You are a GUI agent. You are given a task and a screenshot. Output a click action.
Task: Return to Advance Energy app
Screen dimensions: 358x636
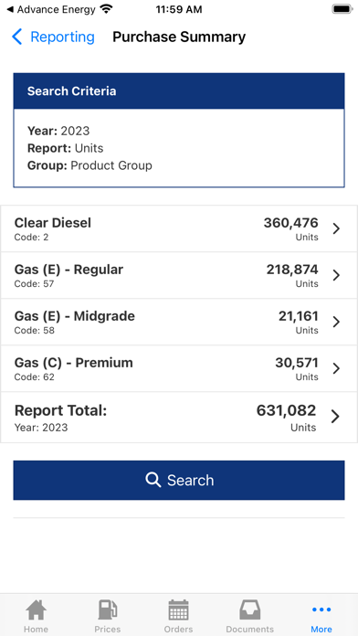[x=52, y=9]
